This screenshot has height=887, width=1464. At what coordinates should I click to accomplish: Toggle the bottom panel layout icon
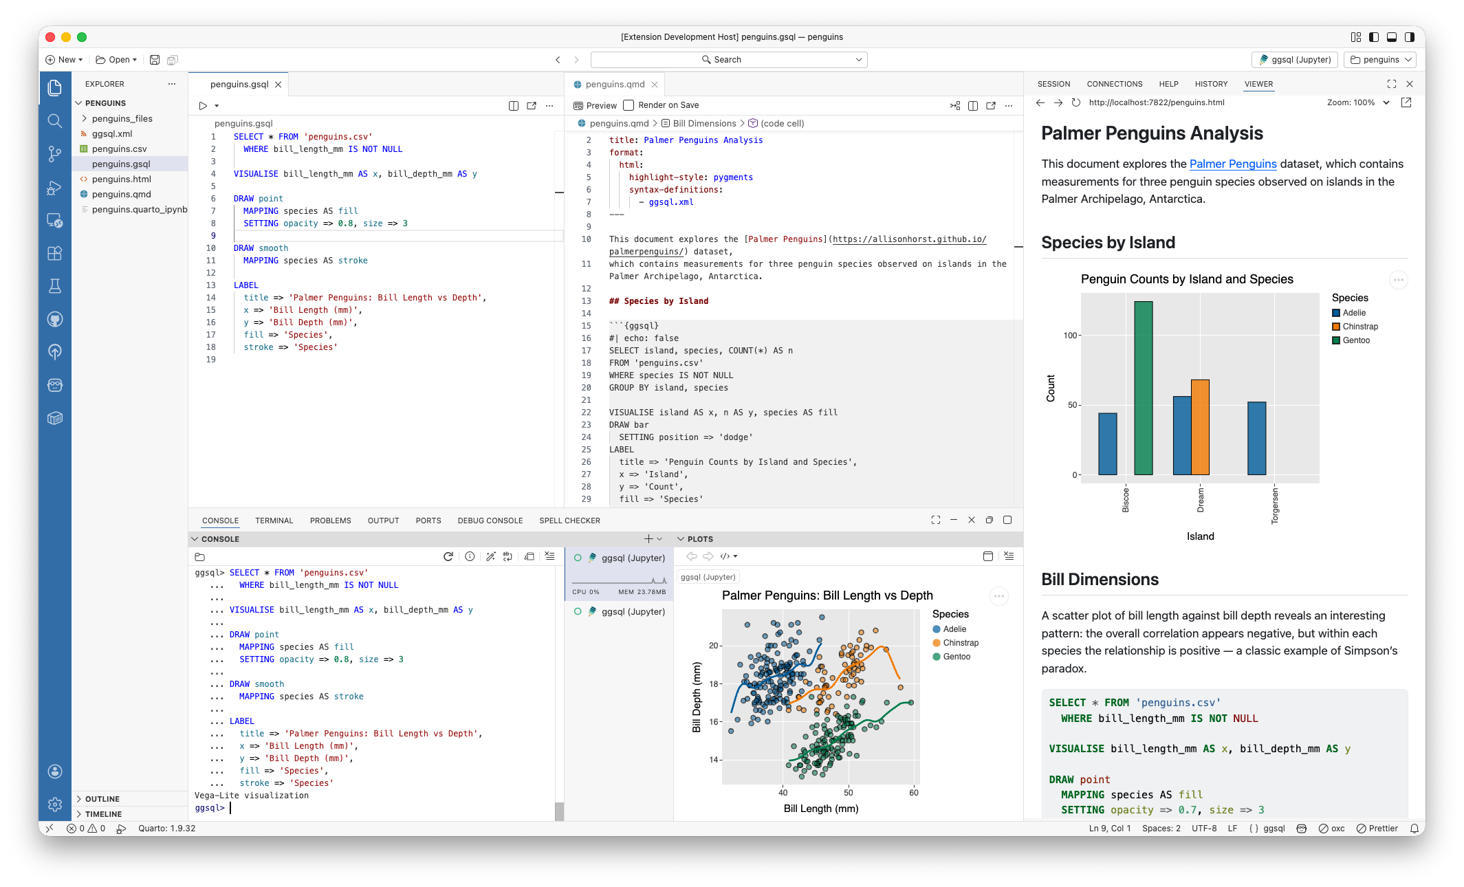click(1391, 37)
